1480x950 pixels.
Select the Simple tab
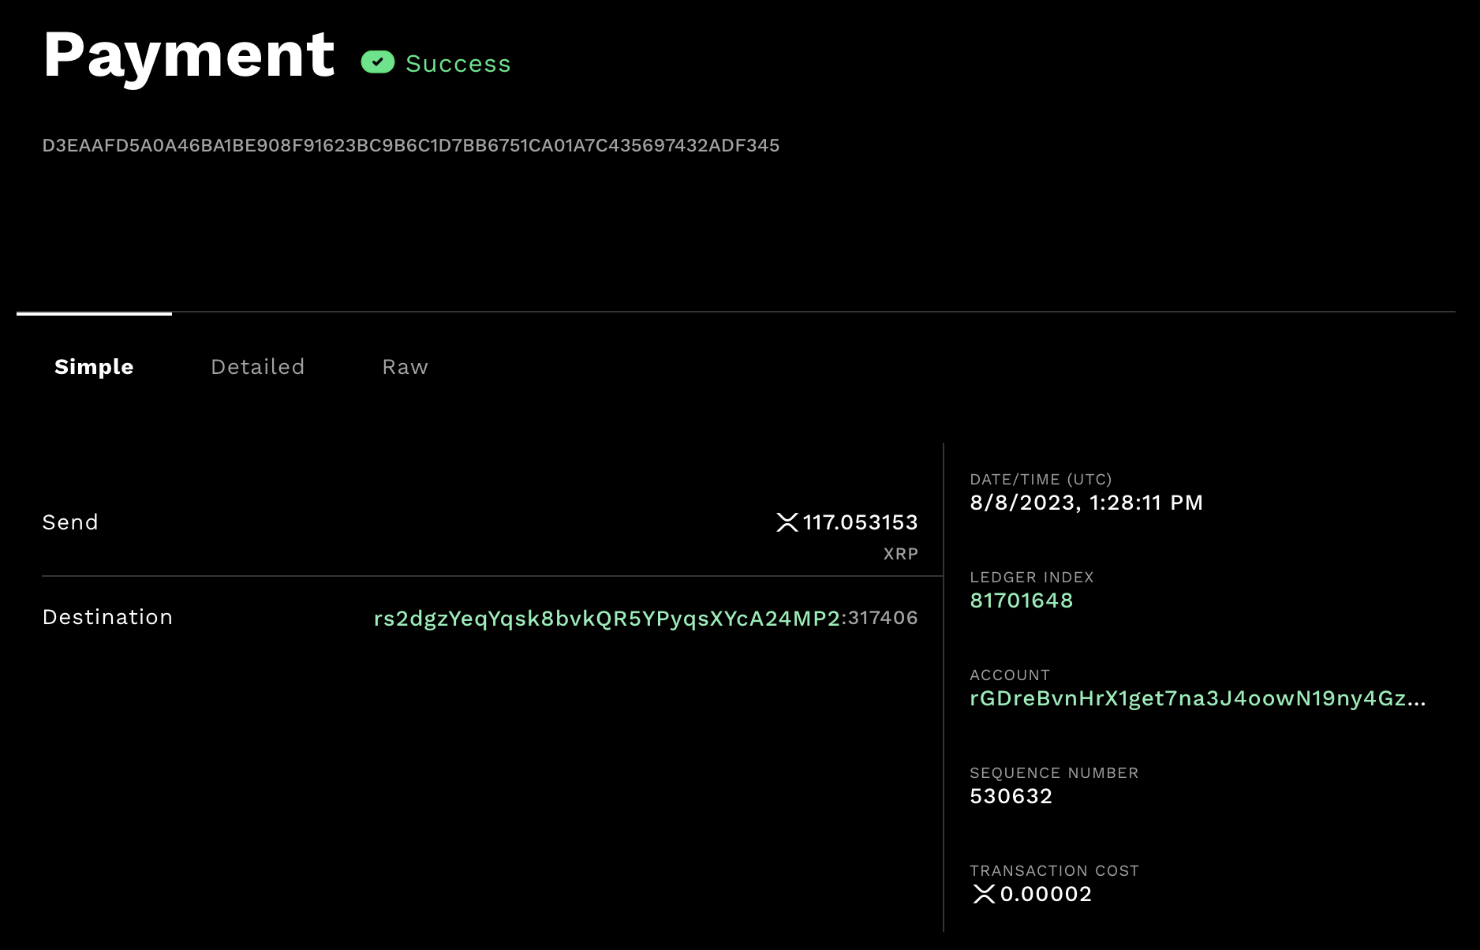click(93, 366)
